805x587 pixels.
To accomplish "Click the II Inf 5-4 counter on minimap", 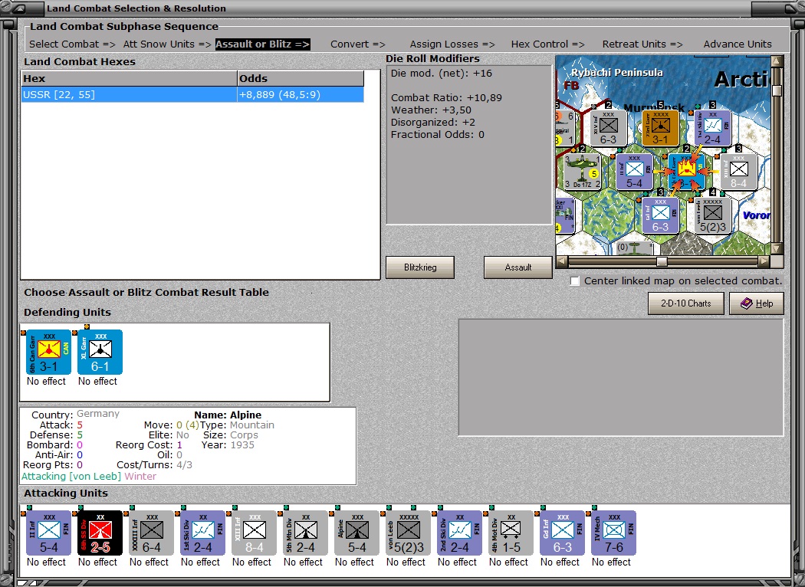I will (634, 172).
